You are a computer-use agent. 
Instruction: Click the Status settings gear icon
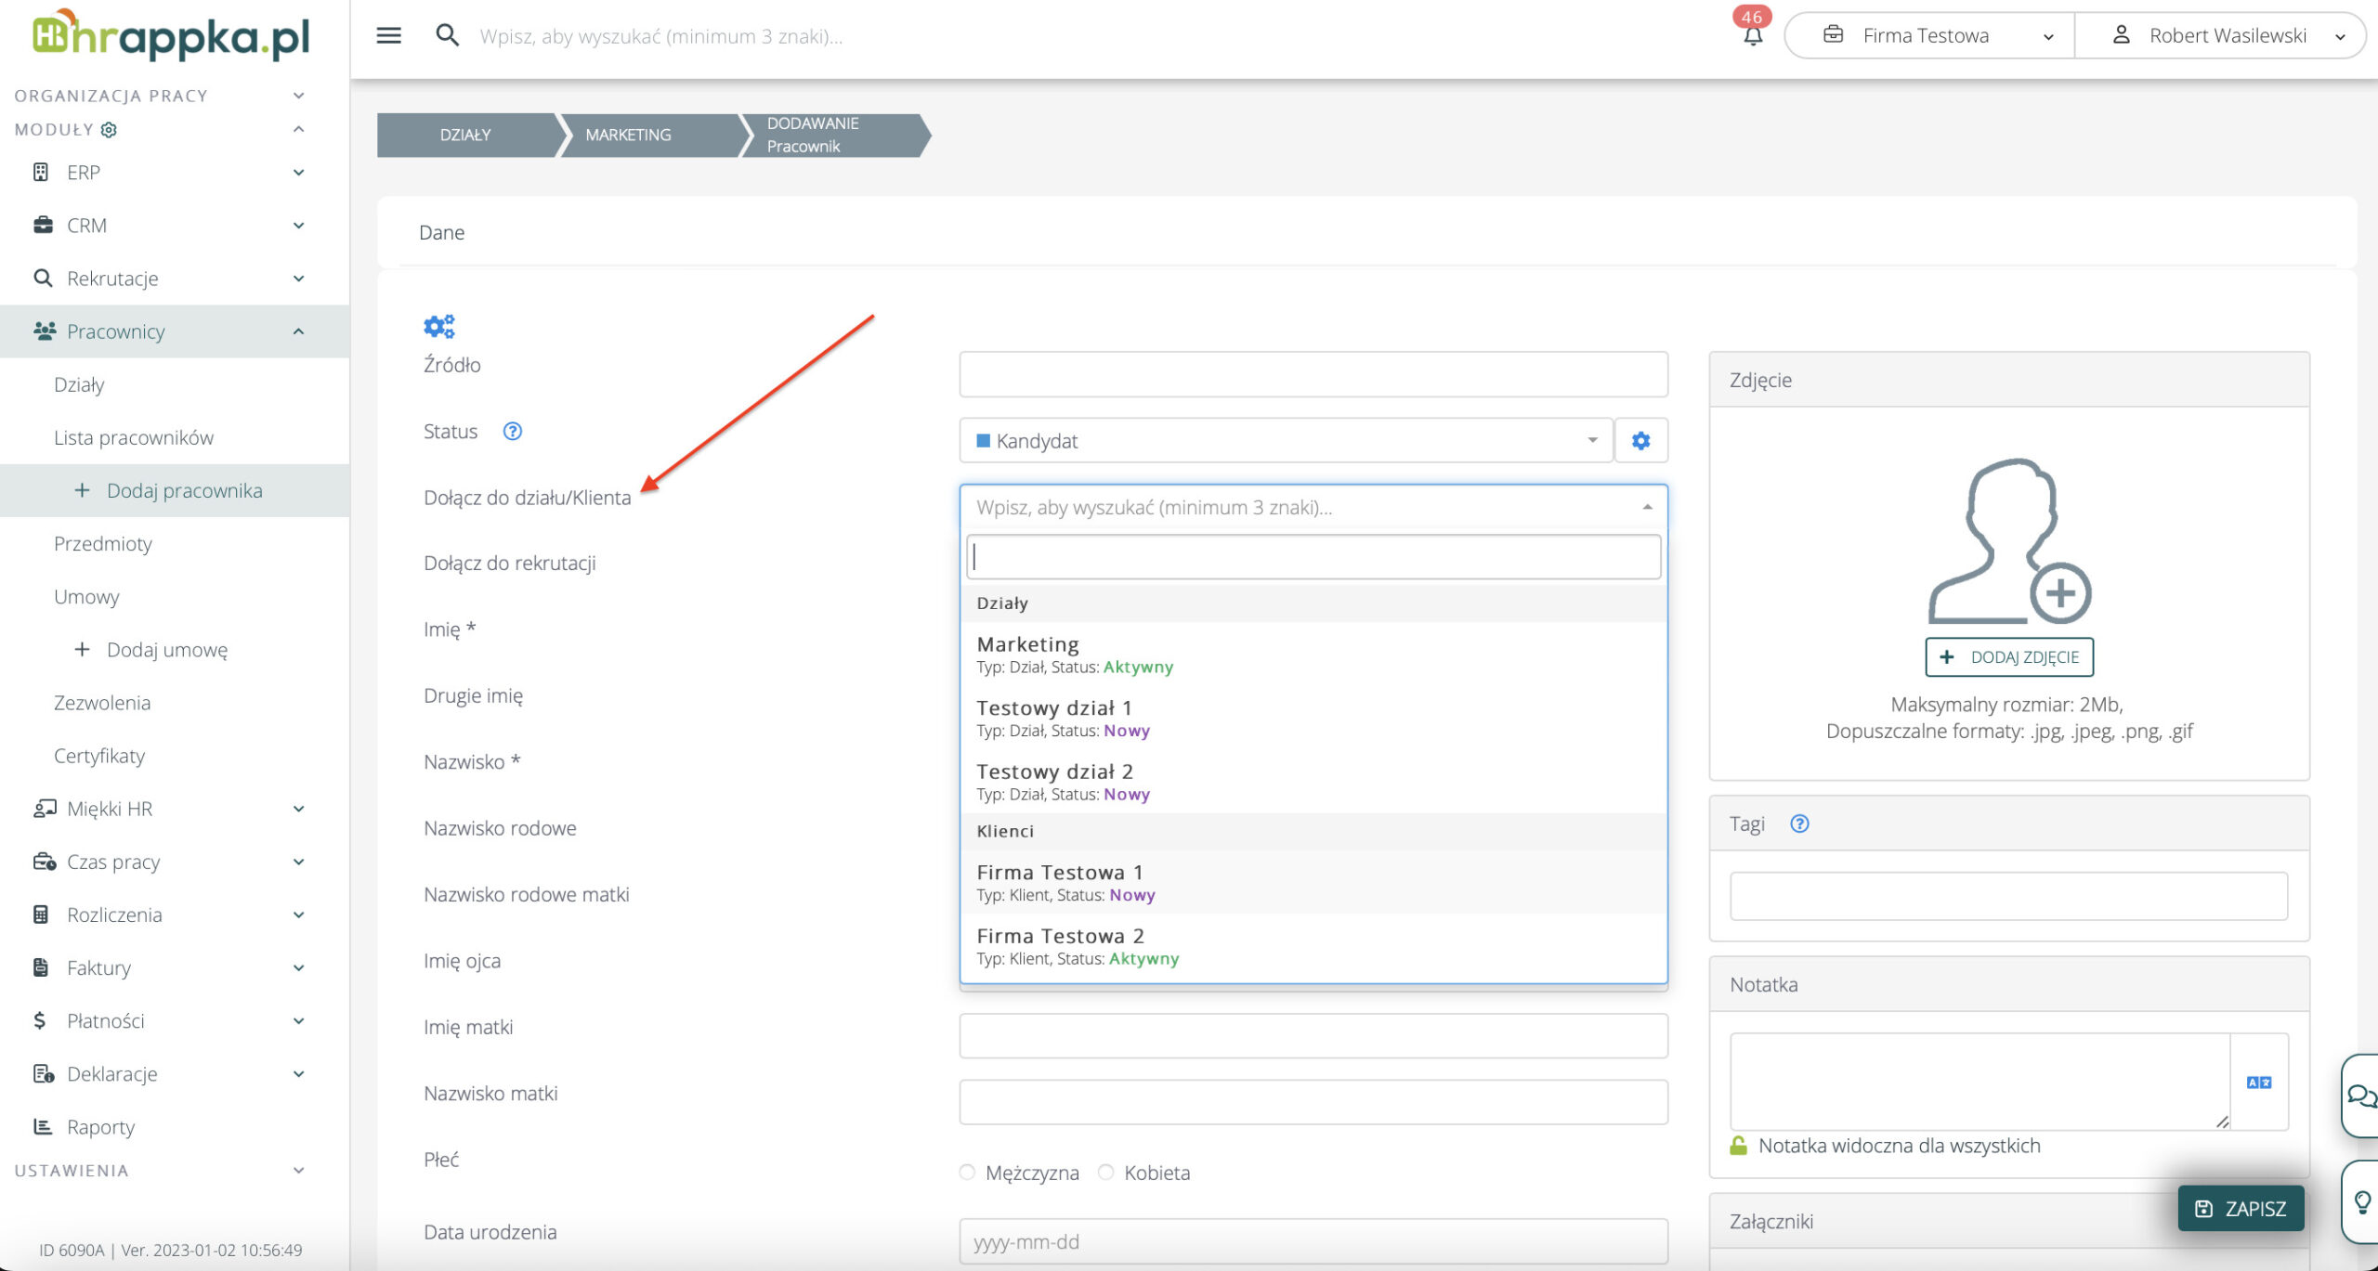[1640, 440]
